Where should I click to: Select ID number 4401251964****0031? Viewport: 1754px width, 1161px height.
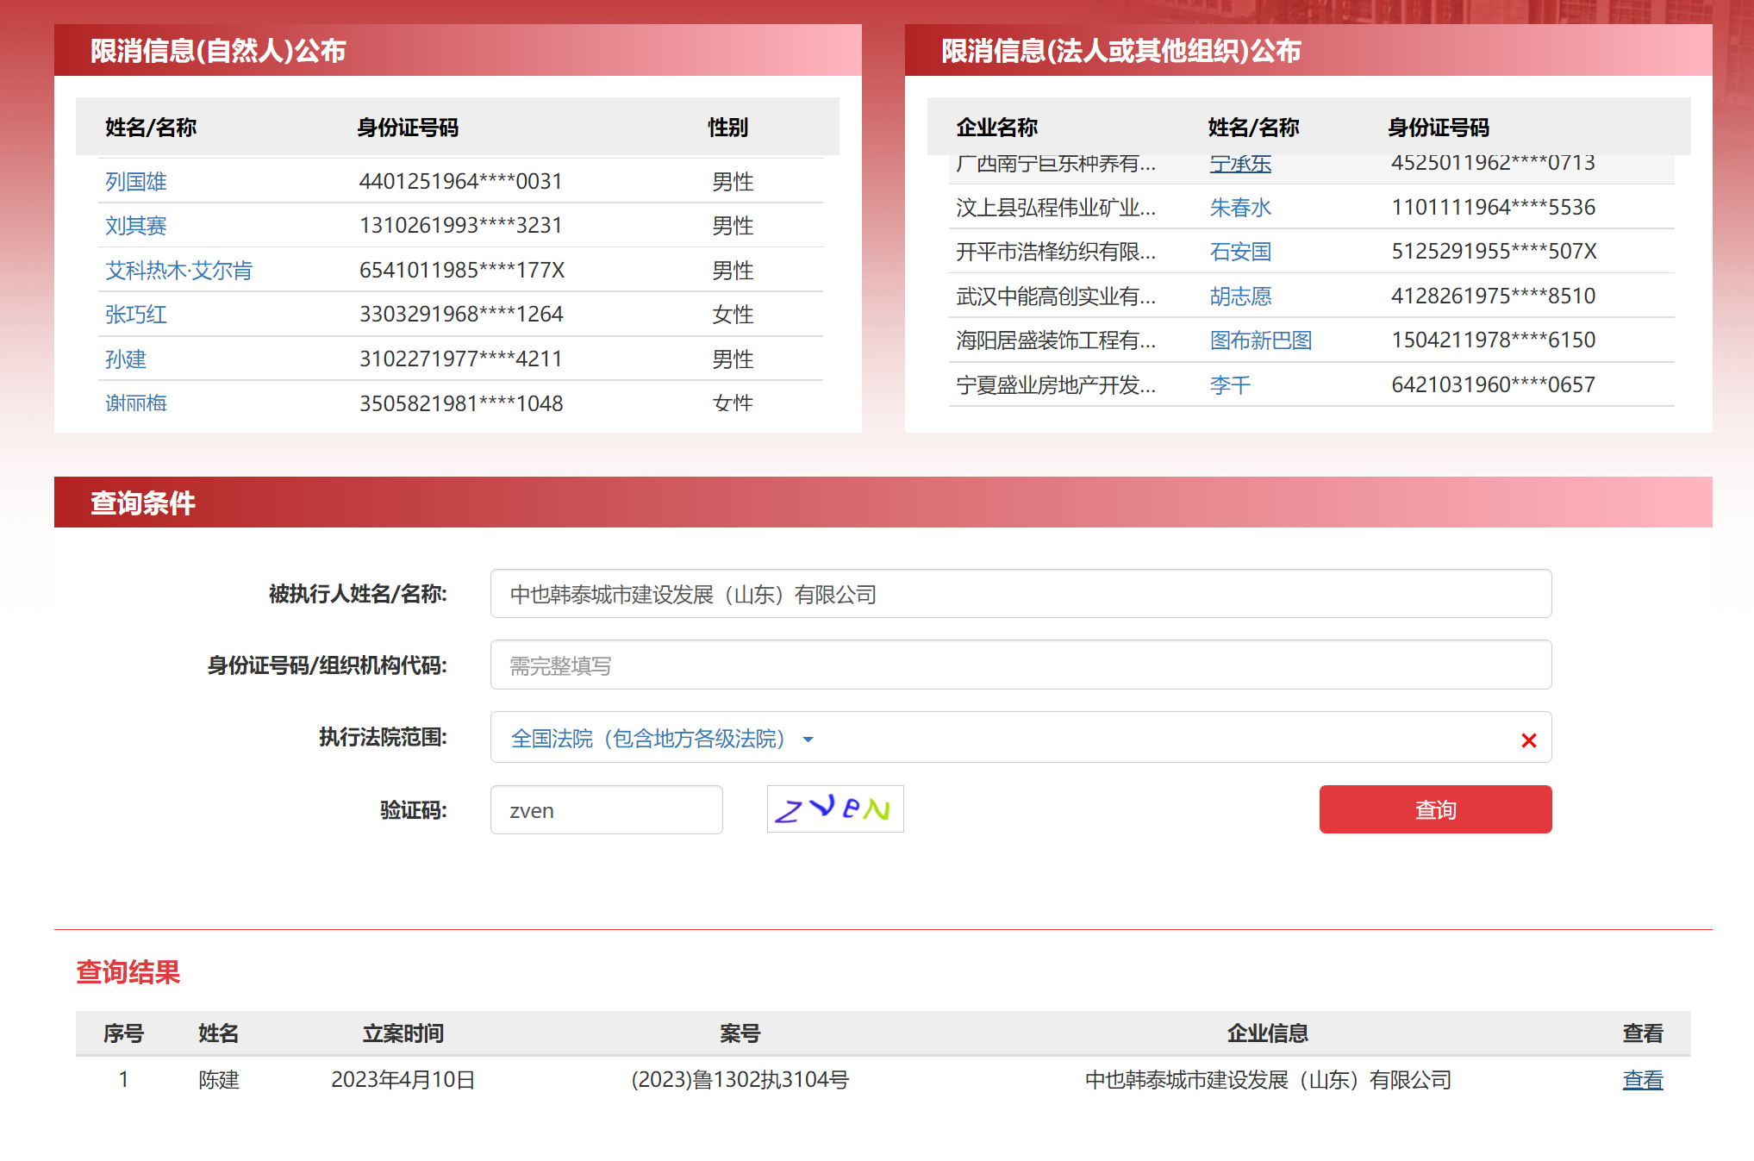[x=461, y=182]
